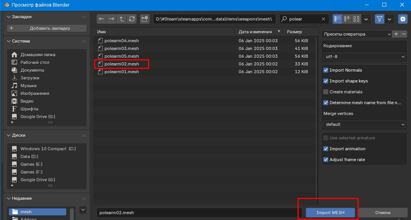Collapse the Закладки panel

tap(9, 17)
